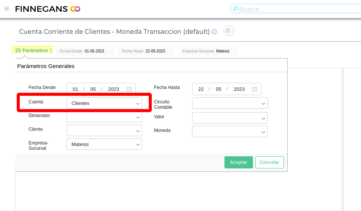Click the report info icon
This screenshot has width=361, height=211.
click(x=214, y=32)
